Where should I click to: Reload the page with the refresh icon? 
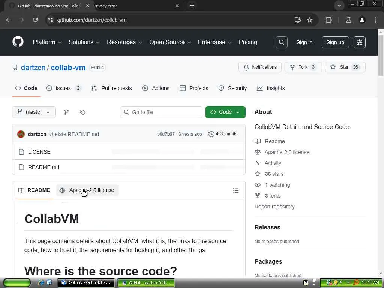tap(35, 20)
